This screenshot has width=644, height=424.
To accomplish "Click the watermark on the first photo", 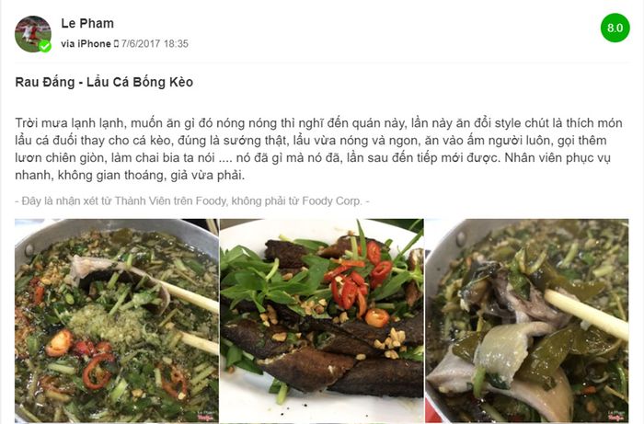I will pos(207,415).
